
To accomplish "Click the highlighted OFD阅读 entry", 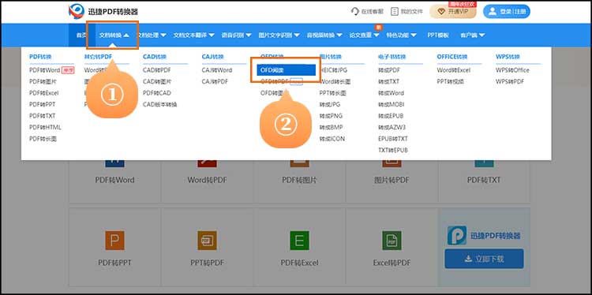I will (x=286, y=70).
